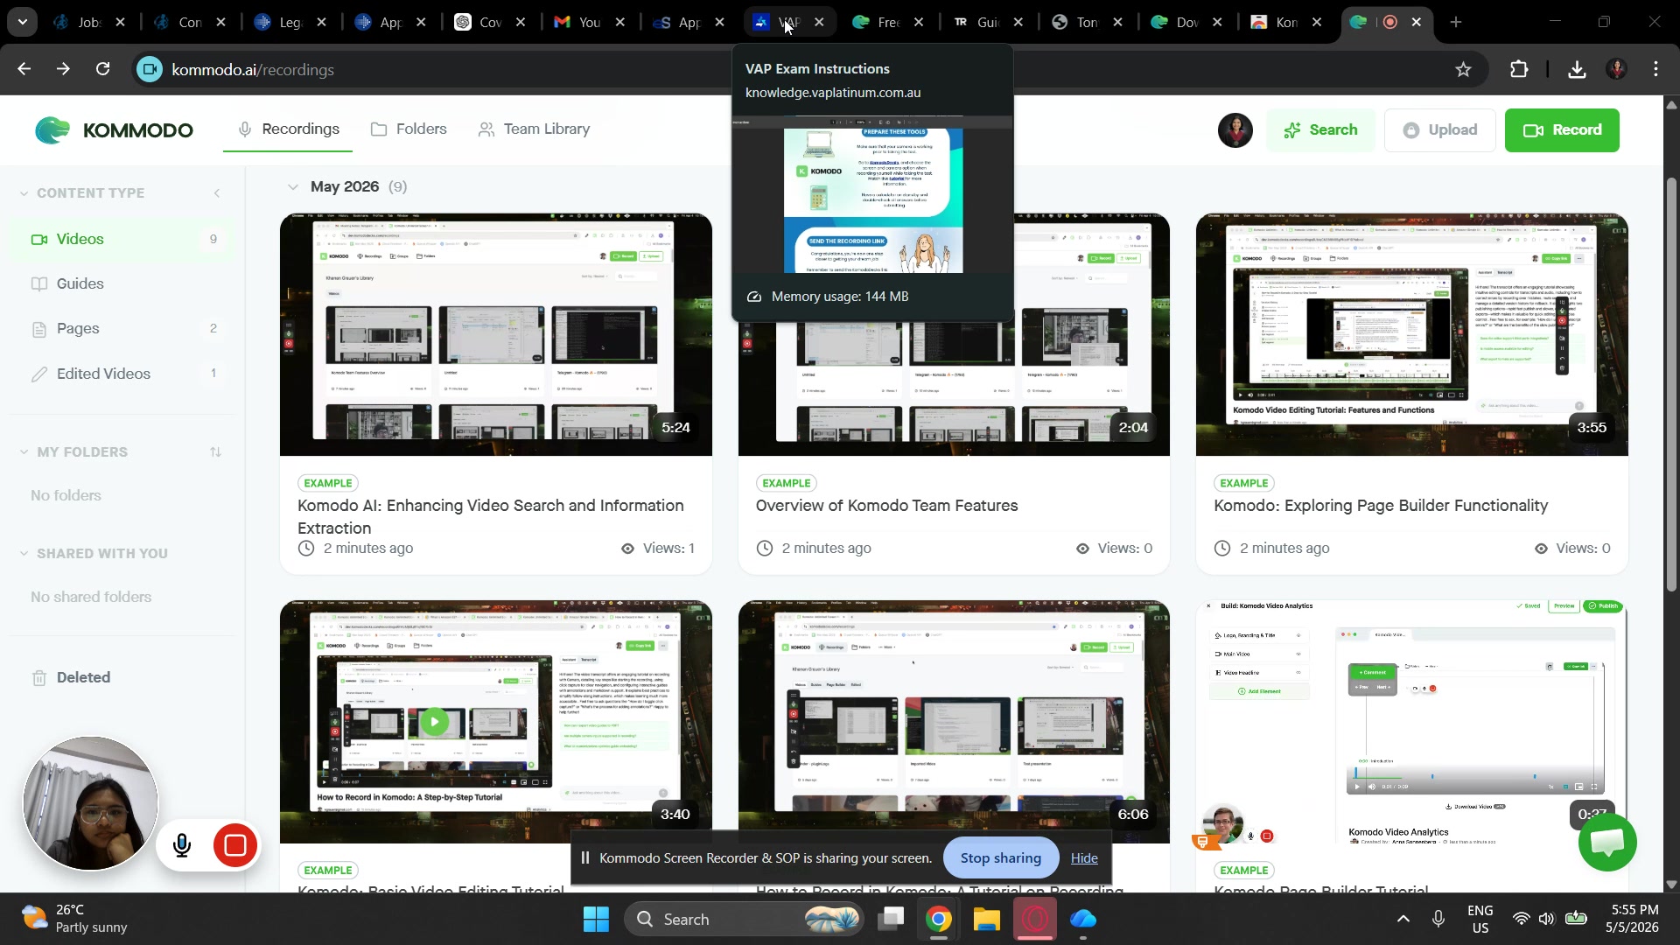The height and width of the screenshot is (945, 1680).
Task: Open Google Chrome from the taskbar
Action: (x=938, y=920)
